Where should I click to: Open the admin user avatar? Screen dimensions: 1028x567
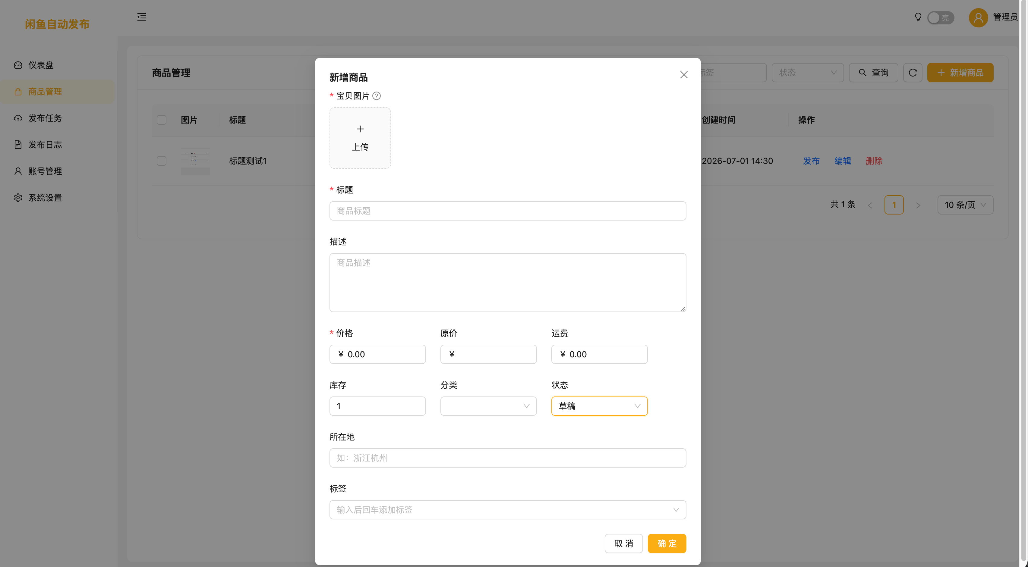(978, 17)
